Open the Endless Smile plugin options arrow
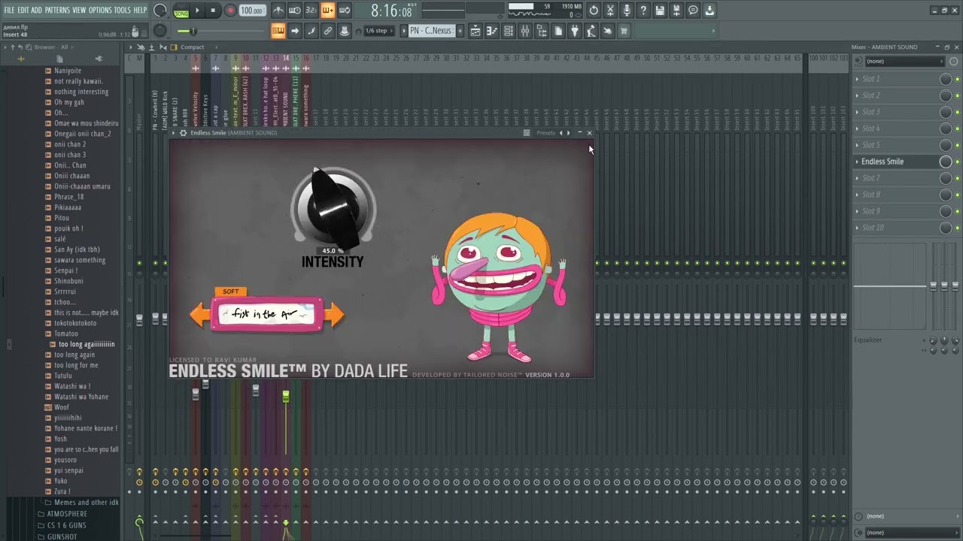963x541 pixels. point(173,133)
